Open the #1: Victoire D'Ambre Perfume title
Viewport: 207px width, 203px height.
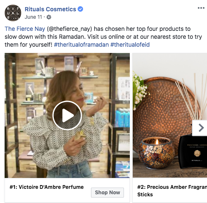click(47, 187)
